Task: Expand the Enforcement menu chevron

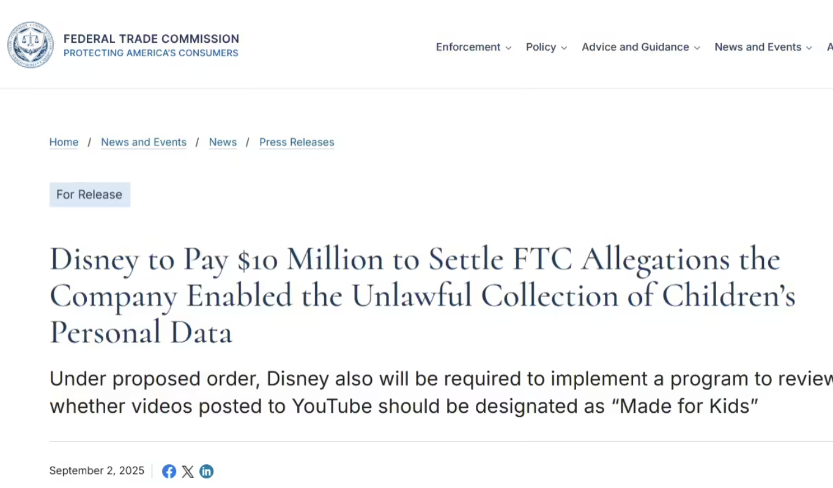Action: point(508,48)
